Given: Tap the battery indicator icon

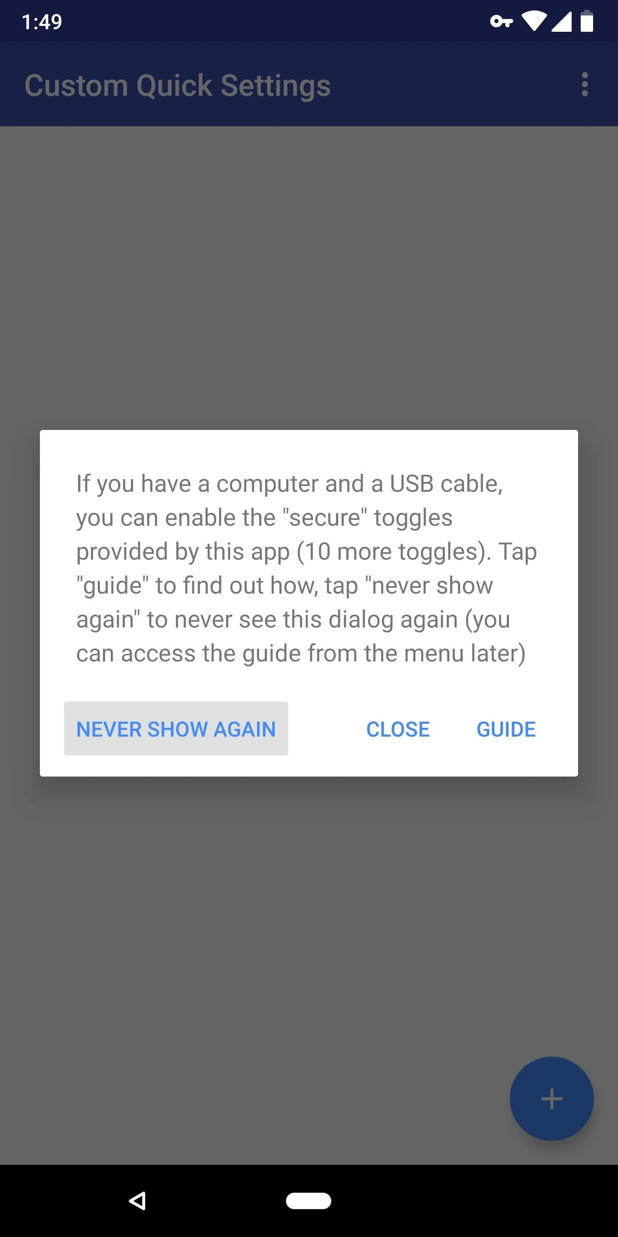Looking at the screenshot, I should [x=587, y=21].
